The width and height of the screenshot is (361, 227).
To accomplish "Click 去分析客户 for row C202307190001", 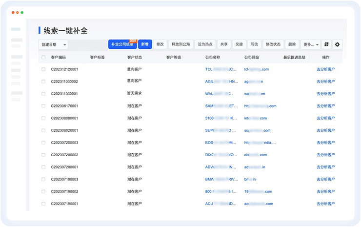I will click(326, 204).
